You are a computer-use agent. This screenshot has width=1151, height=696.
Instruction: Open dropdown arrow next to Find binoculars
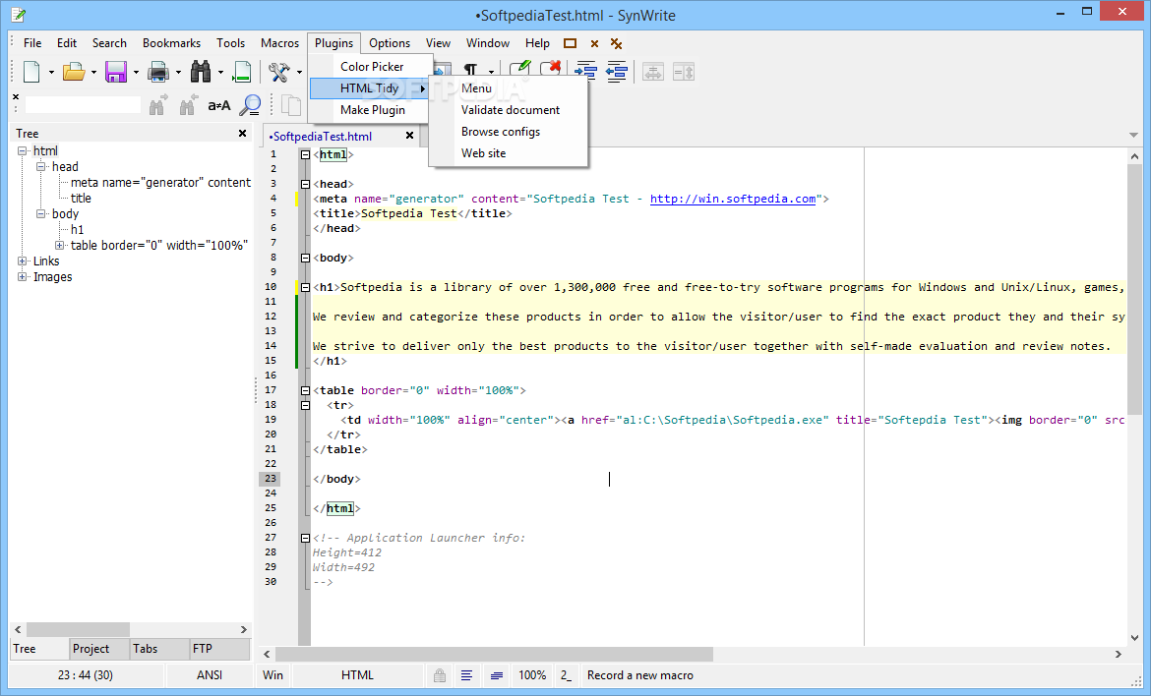click(220, 73)
